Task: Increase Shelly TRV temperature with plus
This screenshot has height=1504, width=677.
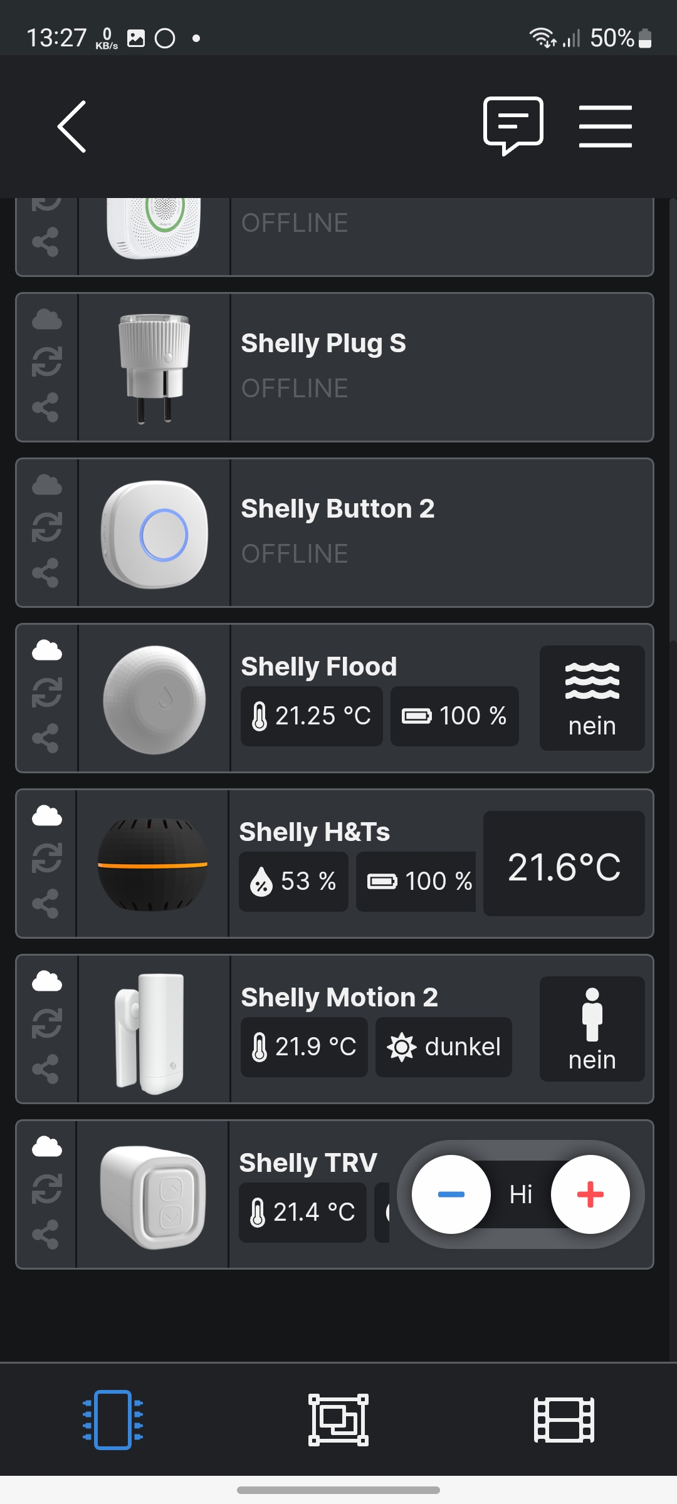Action: point(590,1194)
